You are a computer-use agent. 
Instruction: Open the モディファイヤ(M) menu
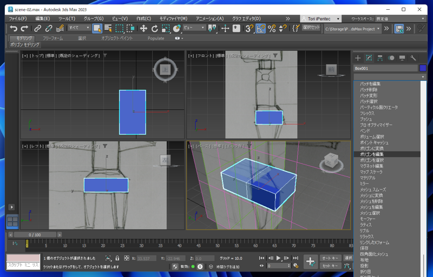pyautogui.click(x=173, y=18)
